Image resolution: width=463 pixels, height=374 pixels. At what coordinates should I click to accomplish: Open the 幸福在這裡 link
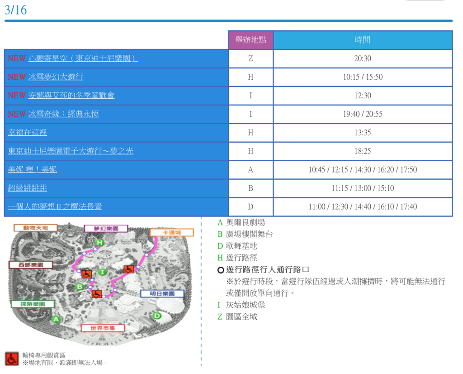click(x=27, y=132)
